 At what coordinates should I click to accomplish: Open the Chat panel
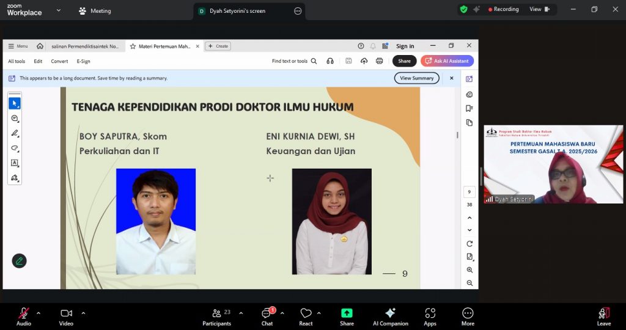267,316
